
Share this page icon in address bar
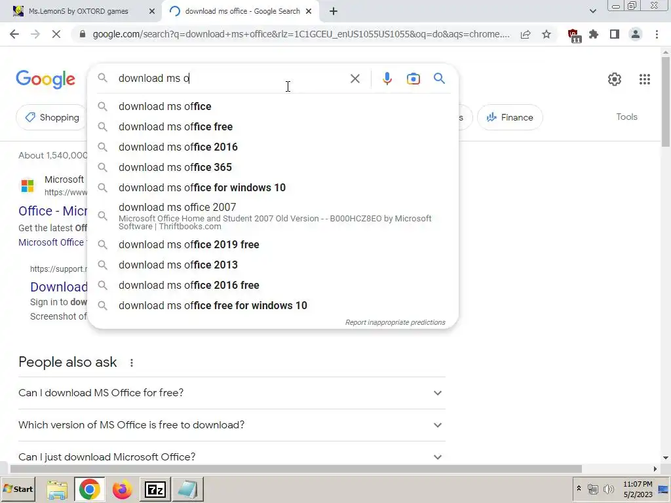[526, 34]
